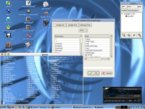Image resolution: width=145 pixels, height=109 pixels.
Task: Click the XMMS volume slider
Action: (x=122, y=96)
